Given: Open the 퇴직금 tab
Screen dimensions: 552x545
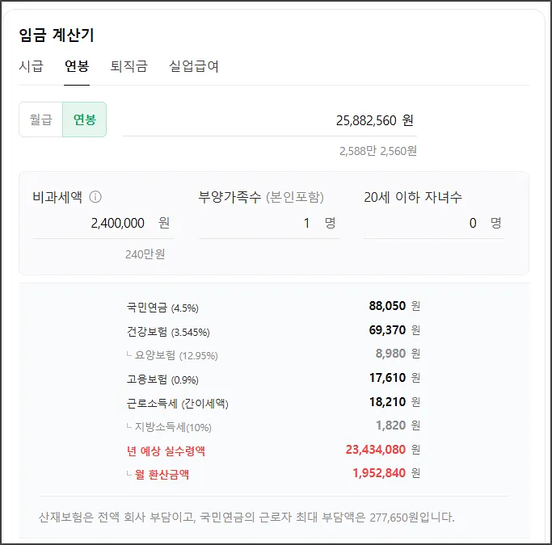Looking at the screenshot, I should (129, 66).
